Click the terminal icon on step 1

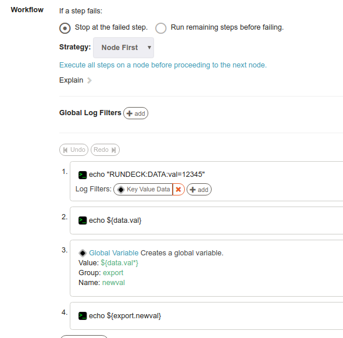point(83,175)
